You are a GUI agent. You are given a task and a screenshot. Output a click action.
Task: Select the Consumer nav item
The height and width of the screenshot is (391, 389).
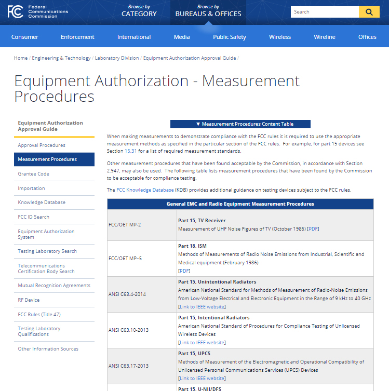pyautogui.click(x=25, y=37)
